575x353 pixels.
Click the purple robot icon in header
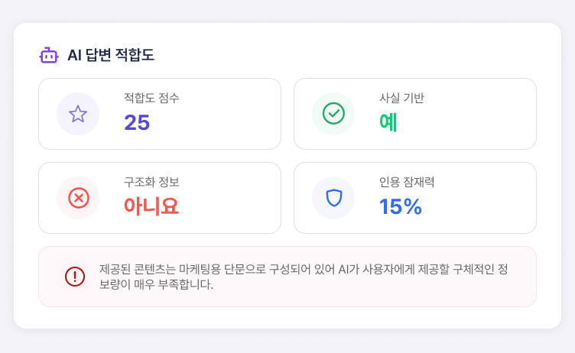(49, 55)
